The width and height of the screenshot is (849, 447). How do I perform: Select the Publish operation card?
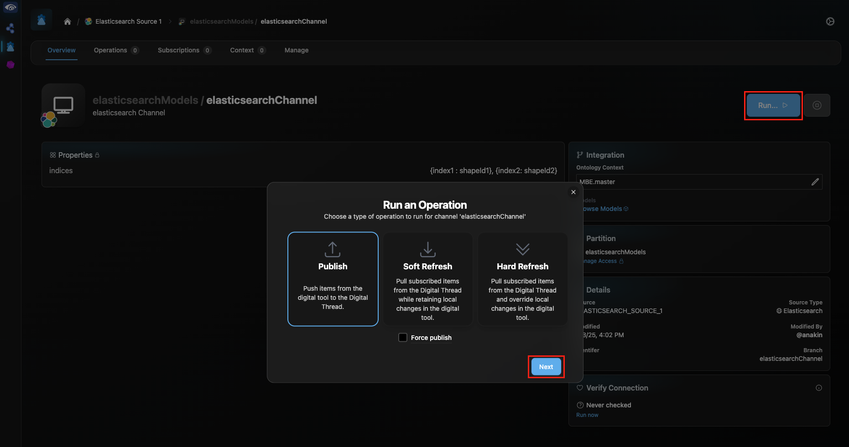[333, 279]
